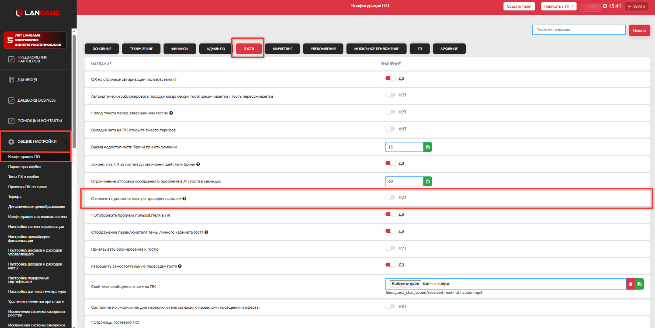Collapse Общие настройки sidebar section
This screenshot has height=328, width=655.
65,142
